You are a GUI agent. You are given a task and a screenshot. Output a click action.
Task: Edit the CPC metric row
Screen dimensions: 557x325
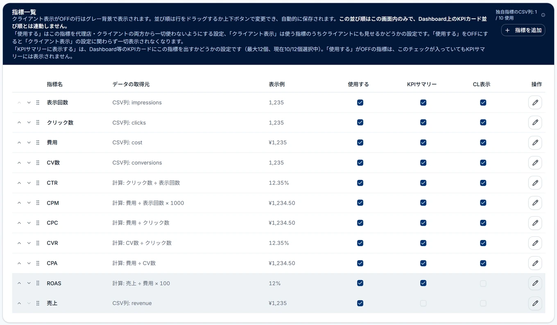pos(535,223)
